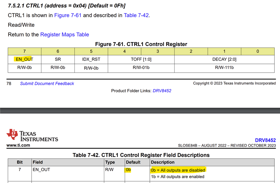Open the DRV8452 product folder link
This screenshot has width=280, height=183.
point(162,91)
